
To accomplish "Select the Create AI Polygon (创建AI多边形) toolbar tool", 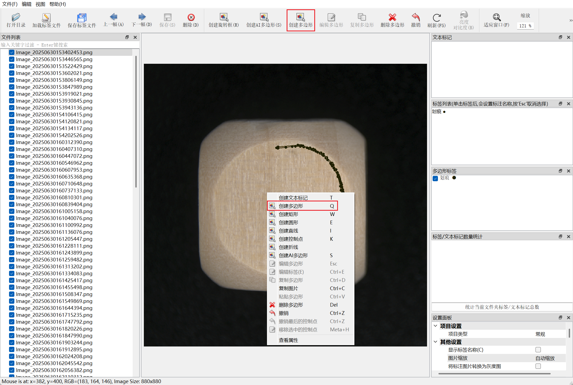I will (x=264, y=18).
